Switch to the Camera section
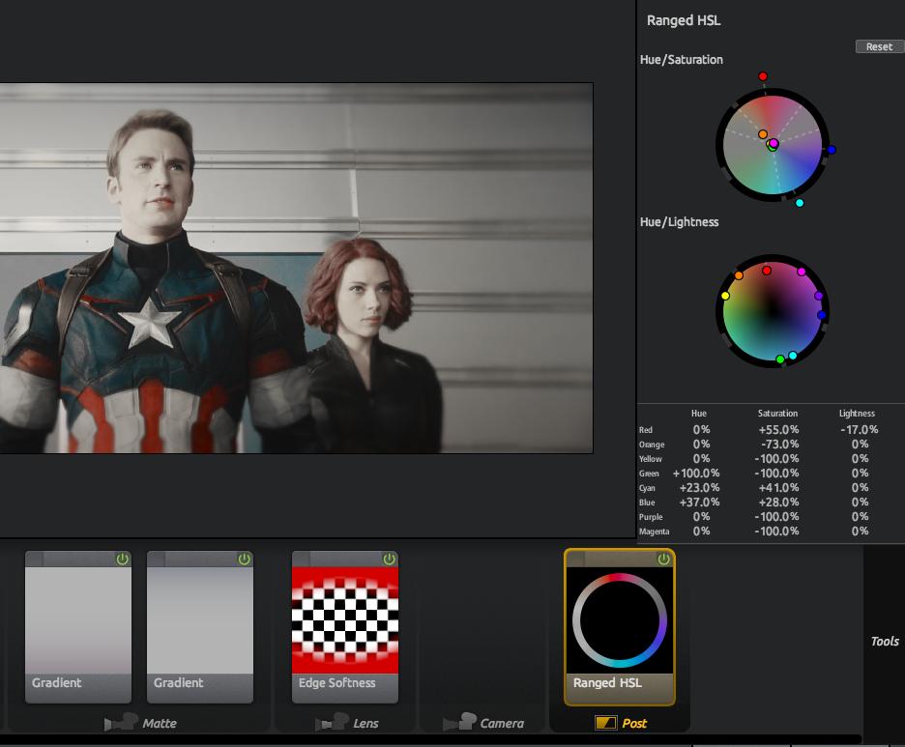Viewport: 905px width, 747px height. [502, 724]
